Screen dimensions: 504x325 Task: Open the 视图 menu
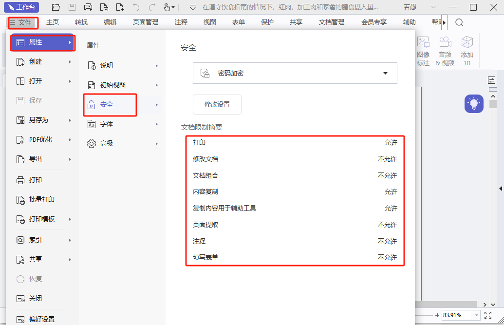pyautogui.click(x=209, y=22)
